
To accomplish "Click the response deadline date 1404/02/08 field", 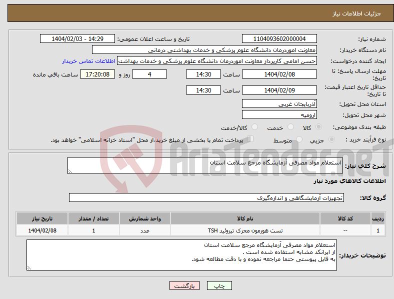I will [279, 74].
